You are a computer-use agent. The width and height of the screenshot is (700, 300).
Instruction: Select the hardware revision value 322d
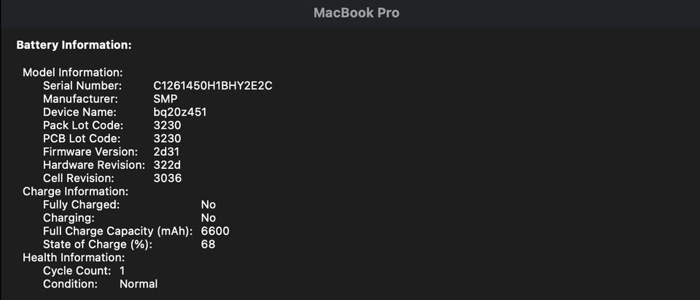(168, 165)
